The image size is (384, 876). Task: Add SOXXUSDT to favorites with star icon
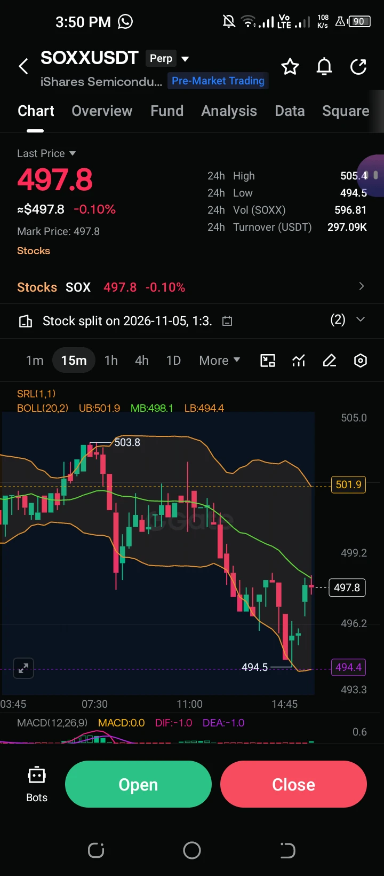pyautogui.click(x=290, y=67)
